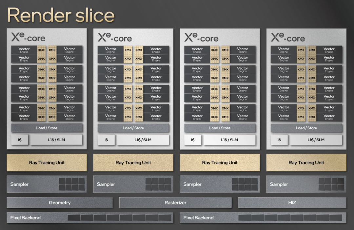
Task: Select L1$ / SLM in the third Xe-core
Action: click(229, 140)
